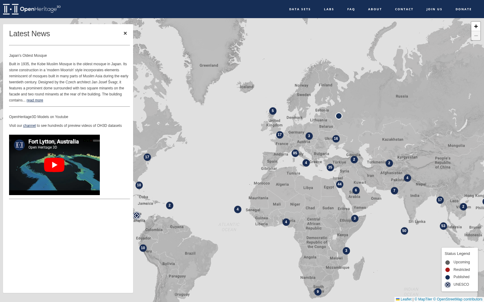Screen dimensions: 484x302
Task: Click the Status Legend title
Action: tap(457, 254)
